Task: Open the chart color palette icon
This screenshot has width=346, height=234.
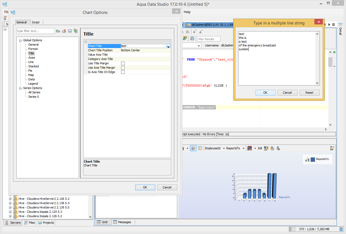Action: tap(250, 148)
